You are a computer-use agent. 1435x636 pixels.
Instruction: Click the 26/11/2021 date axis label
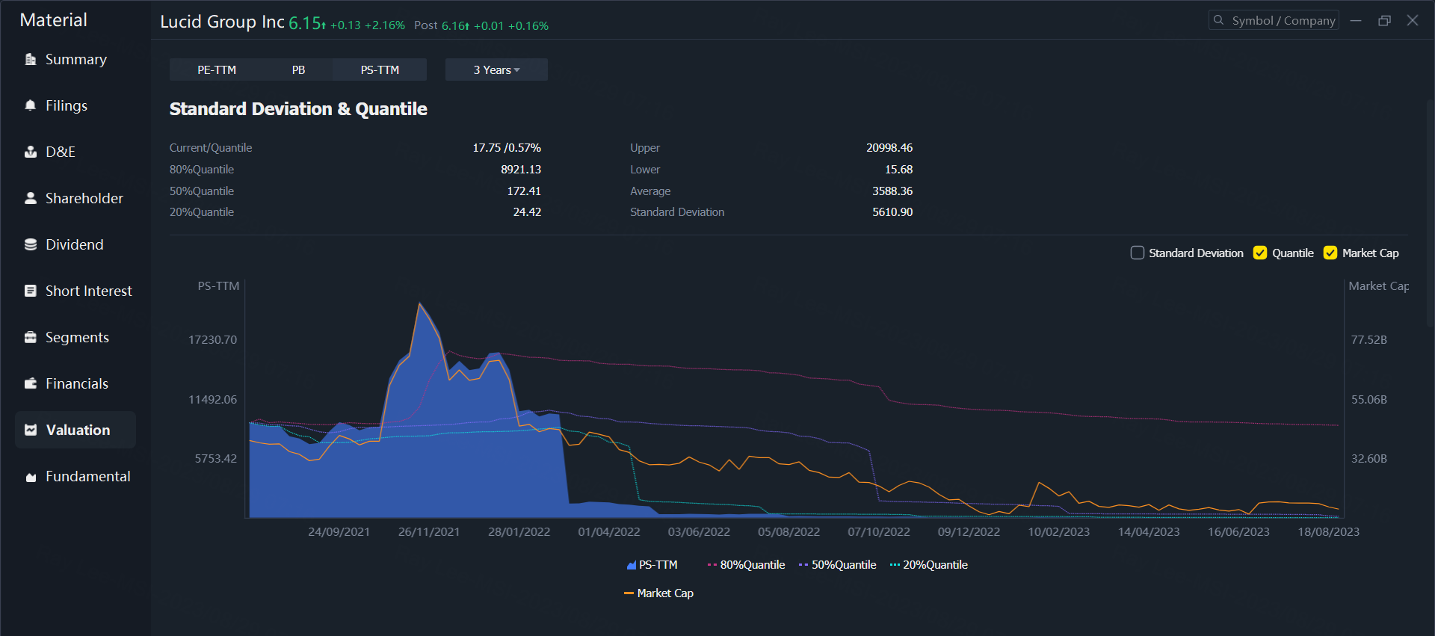pyautogui.click(x=429, y=532)
